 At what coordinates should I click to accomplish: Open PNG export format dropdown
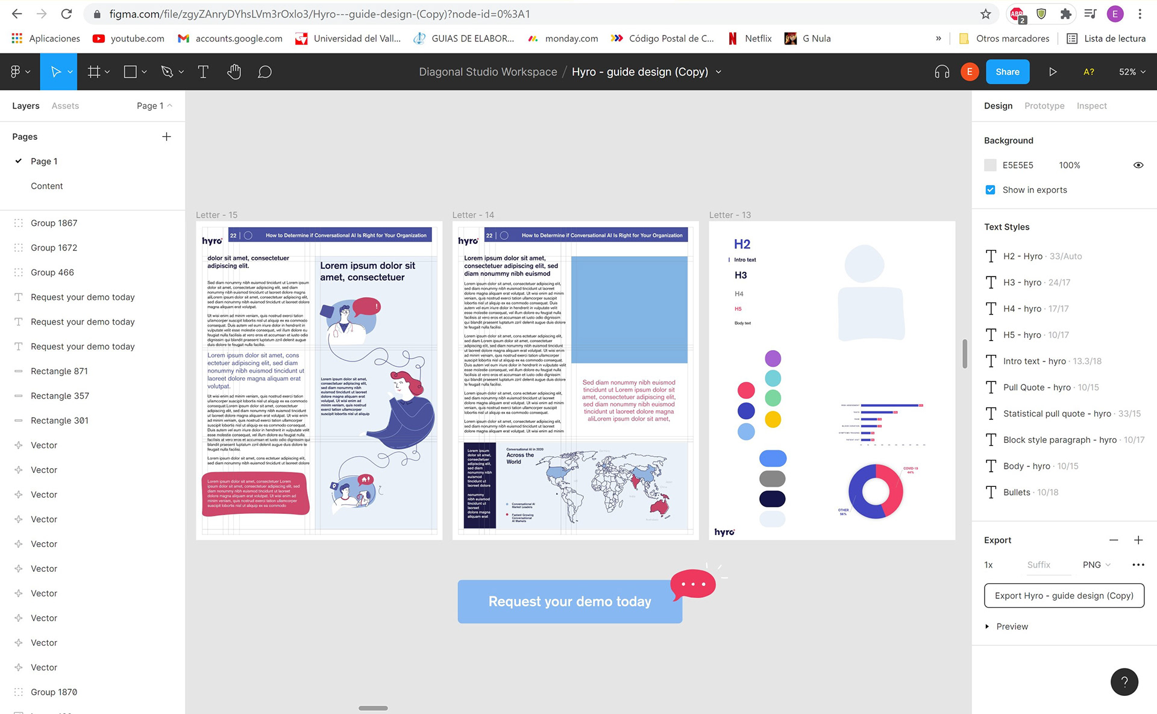point(1096,565)
